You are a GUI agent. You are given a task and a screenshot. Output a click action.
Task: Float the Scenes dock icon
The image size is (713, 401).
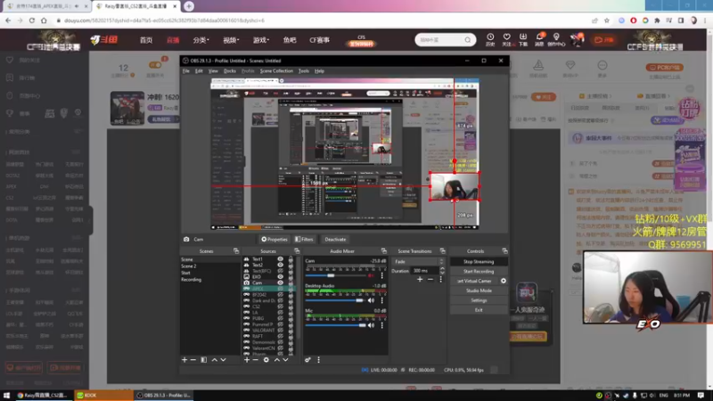click(x=236, y=251)
